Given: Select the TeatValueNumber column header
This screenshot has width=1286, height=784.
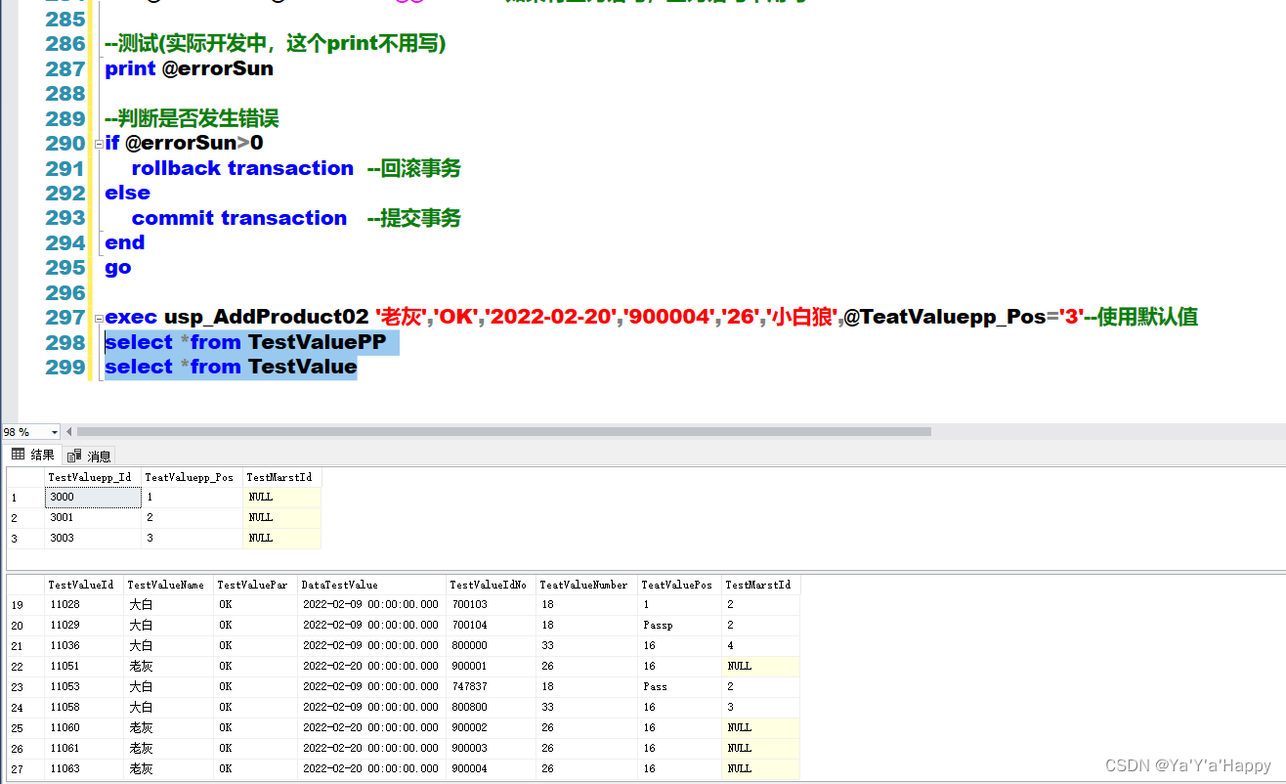Looking at the screenshot, I should click(586, 585).
